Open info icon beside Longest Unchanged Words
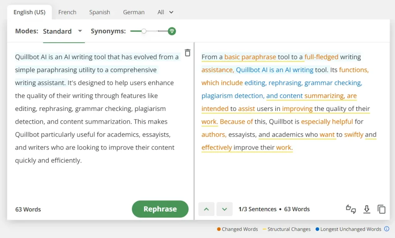This screenshot has height=238, width=395. (387, 229)
